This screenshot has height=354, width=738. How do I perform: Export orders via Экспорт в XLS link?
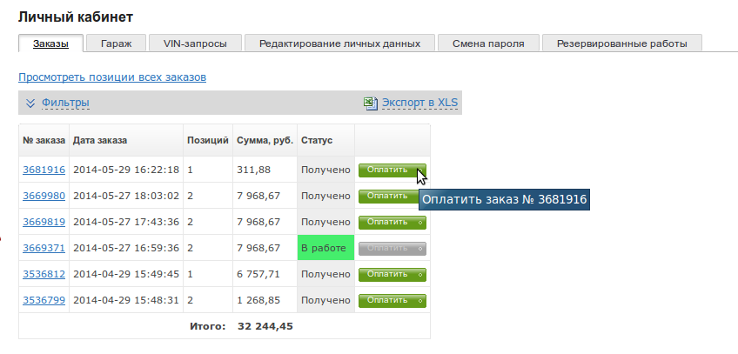(x=419, y=103)
